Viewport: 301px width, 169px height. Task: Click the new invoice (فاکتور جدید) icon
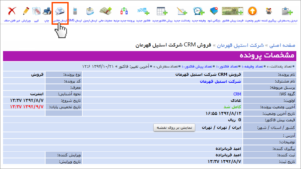(143, 11)
